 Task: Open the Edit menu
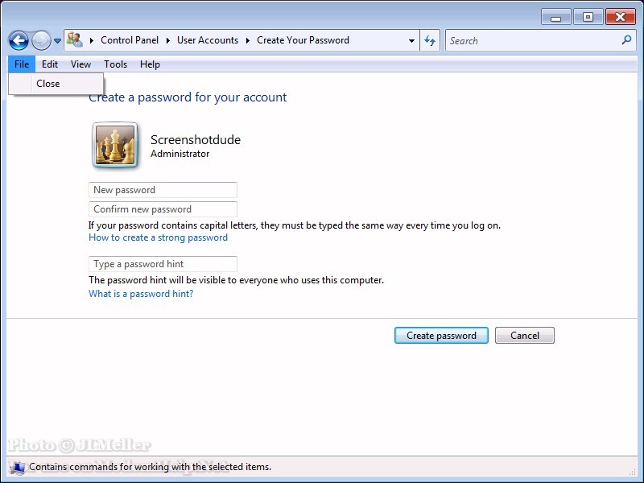pyautogui.click(x=50, y=64)
